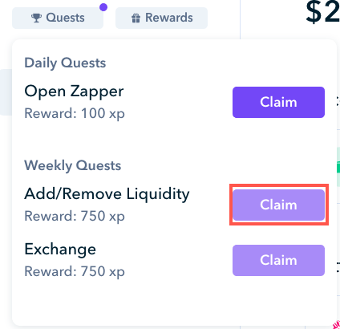The width and height of the screenshot is (340, 329).
Task: Click the Exchange 750 xp reward label
Action: click(75, 271)
